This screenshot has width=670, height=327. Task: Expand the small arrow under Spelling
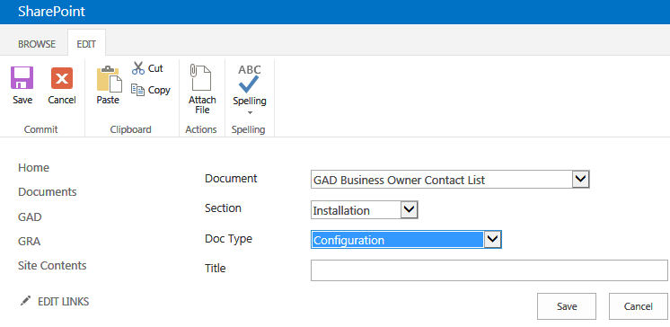point(250,113)
